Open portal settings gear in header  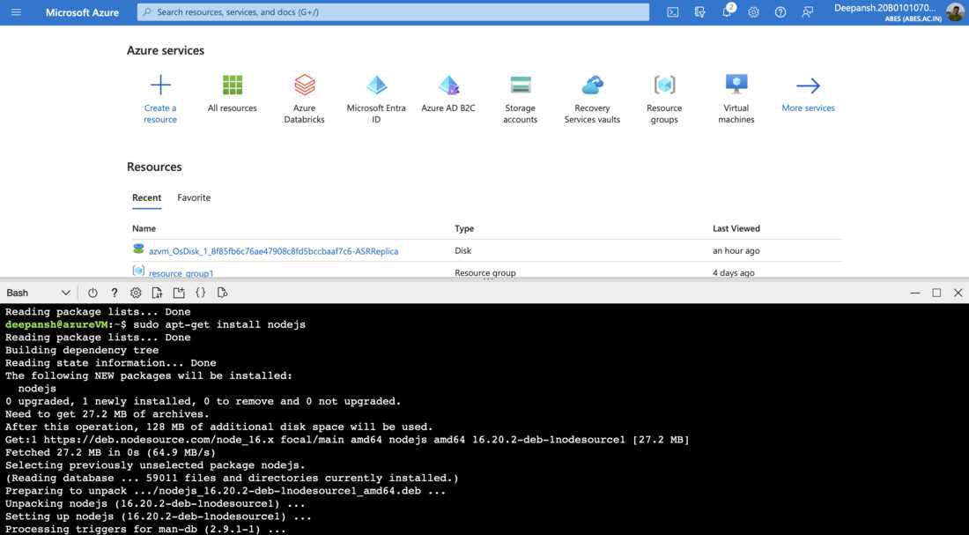point(753,11)
